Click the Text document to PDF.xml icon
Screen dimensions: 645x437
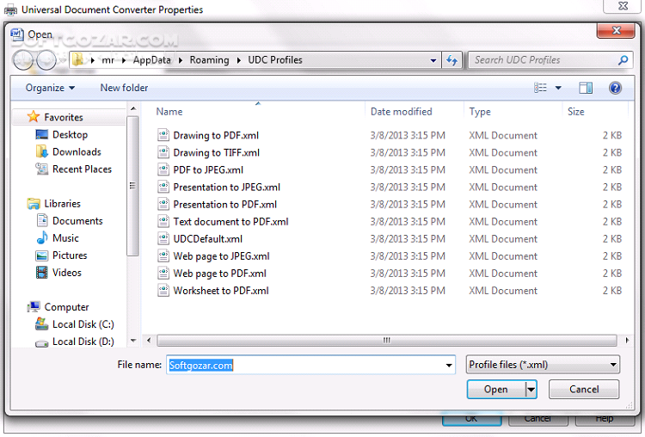163,221
